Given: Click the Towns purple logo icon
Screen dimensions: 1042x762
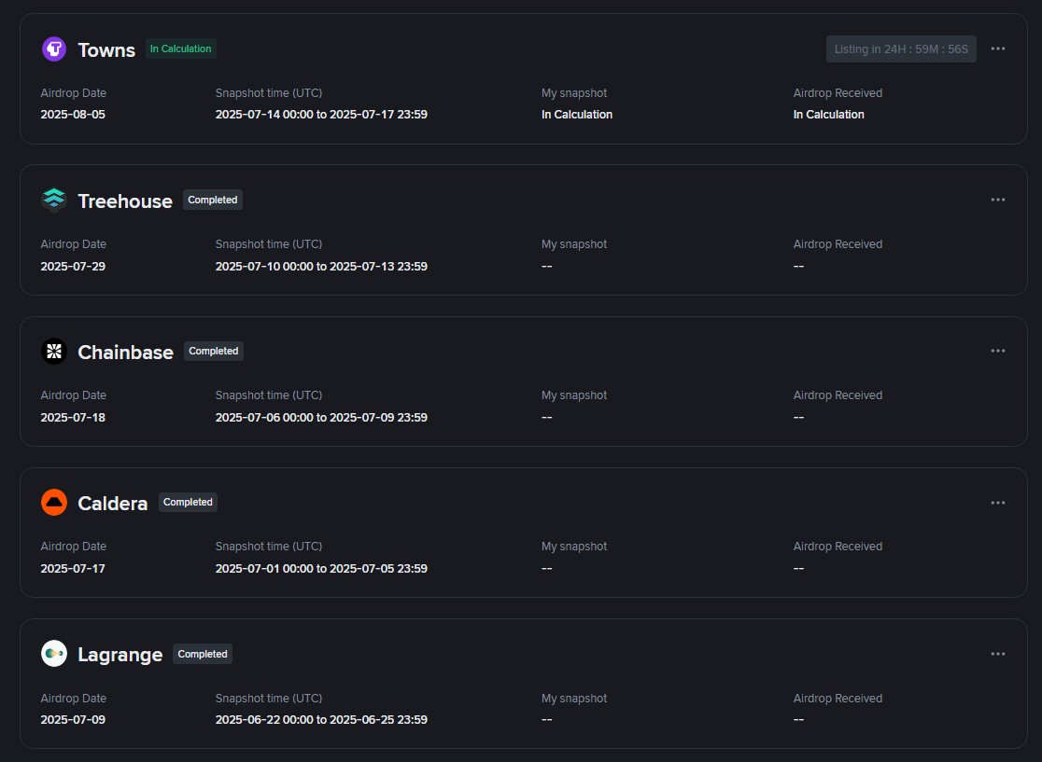Looking at the screenshot, I should (x=54, y=49).
